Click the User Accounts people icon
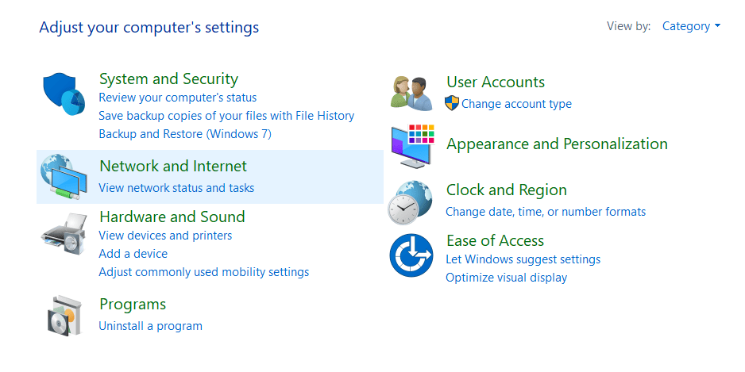Viewport: 745px width, 372px height. pos(412,94)
